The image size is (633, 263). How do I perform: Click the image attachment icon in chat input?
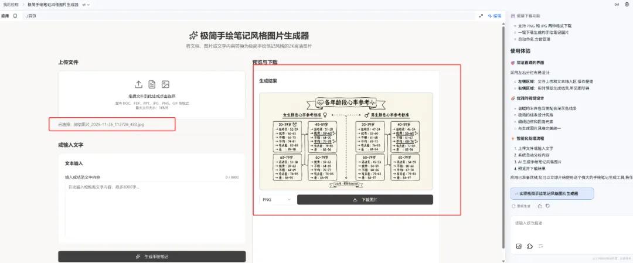(519, 246)
